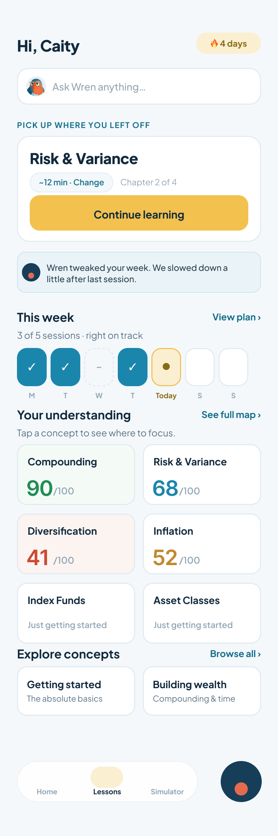Toggle Tuesday's completed session checkmark
This screenshot has width=278, height=836.
[x=65, y=367]
